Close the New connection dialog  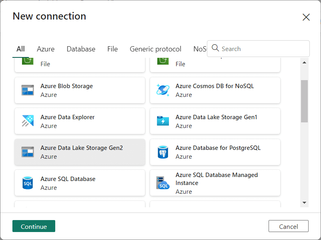[x=306, y=17]
